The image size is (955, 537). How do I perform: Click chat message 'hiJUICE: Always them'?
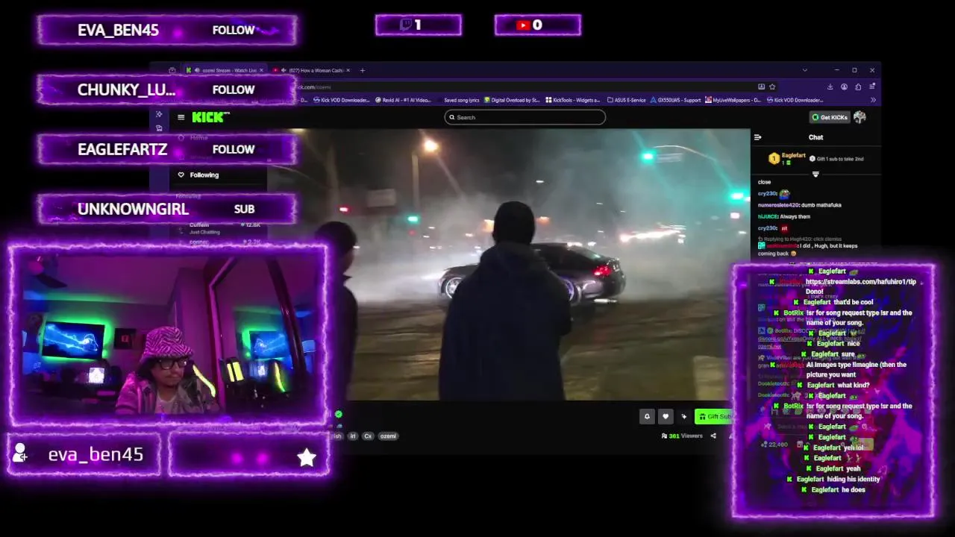coord(783,216)
